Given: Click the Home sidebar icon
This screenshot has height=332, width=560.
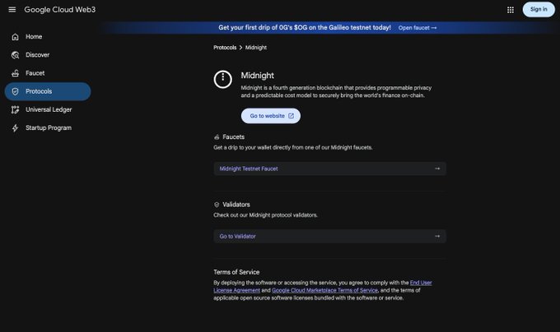Looking at the screenshot, I should coord(15,37).
